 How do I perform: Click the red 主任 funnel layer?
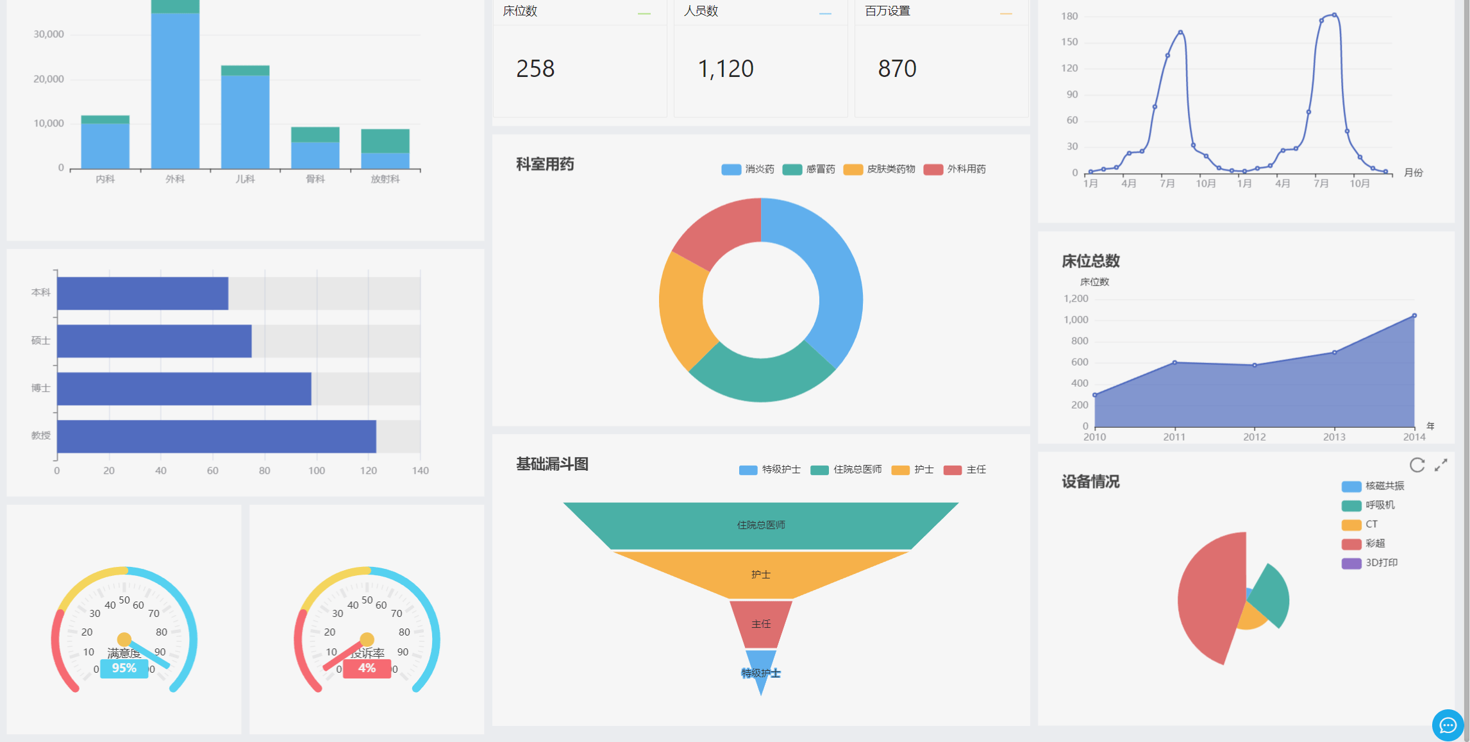(761, 624)
